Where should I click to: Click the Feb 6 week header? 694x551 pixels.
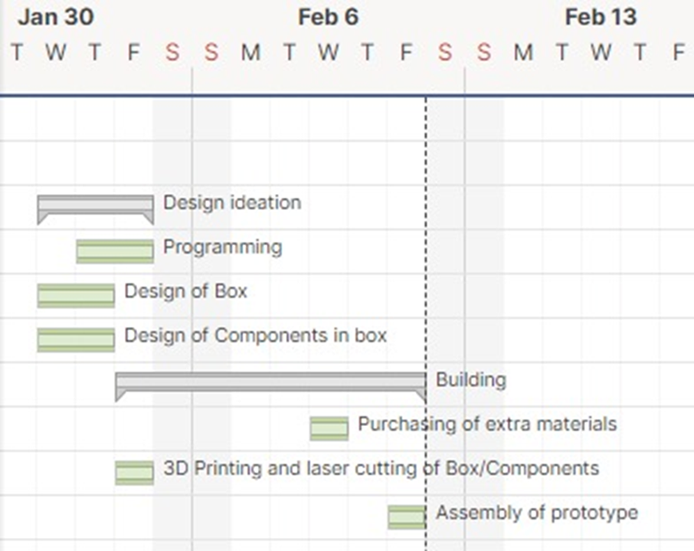[x=329, y=18]
